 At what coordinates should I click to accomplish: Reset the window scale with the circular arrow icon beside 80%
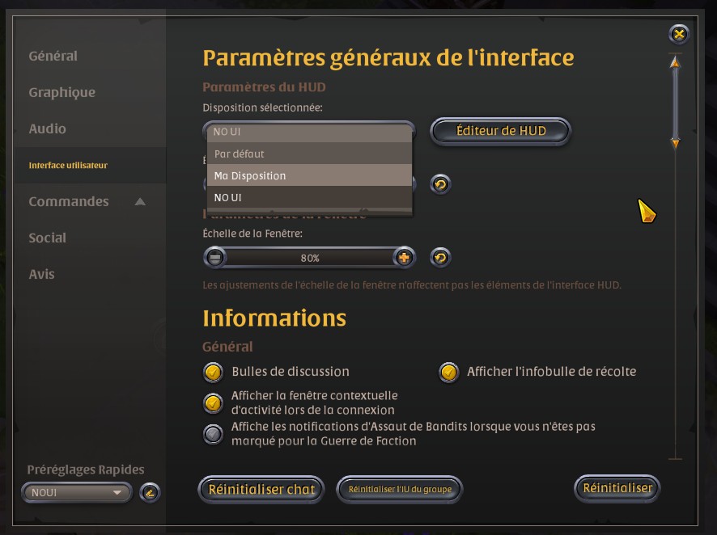[x=440, y=258]
